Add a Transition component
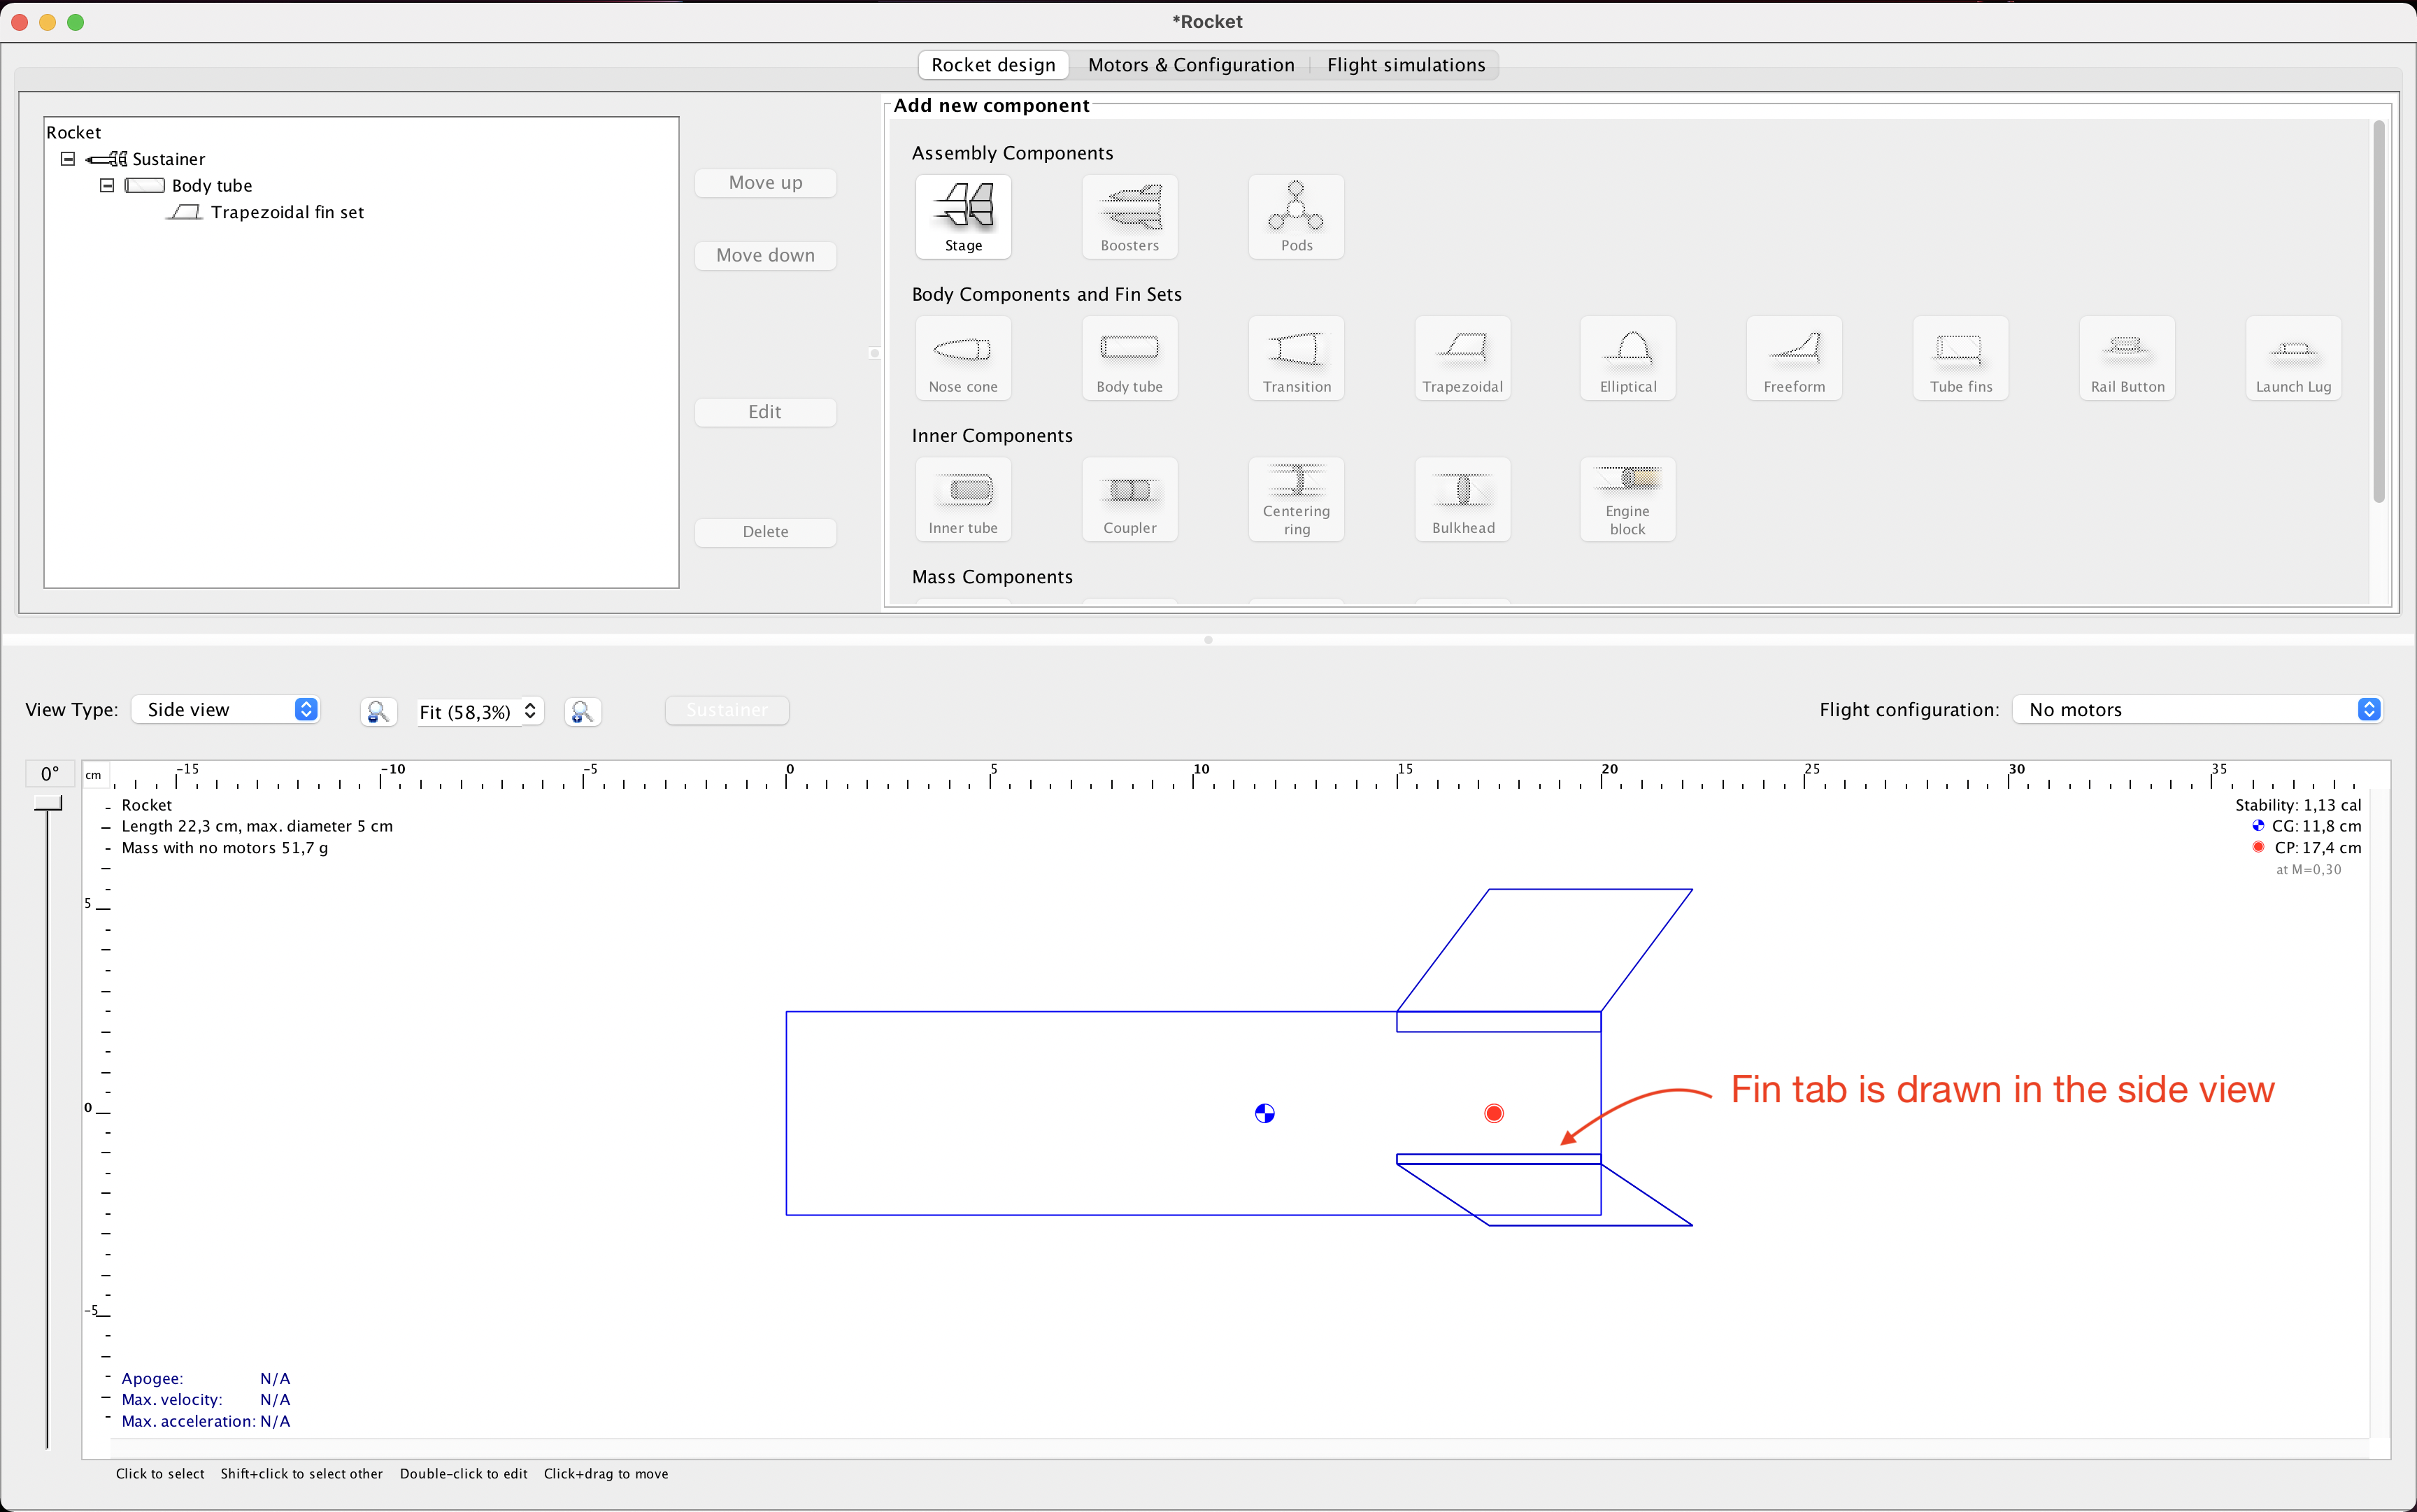This screenshot has width=2417, height=1512. (x=1295, y=358)
